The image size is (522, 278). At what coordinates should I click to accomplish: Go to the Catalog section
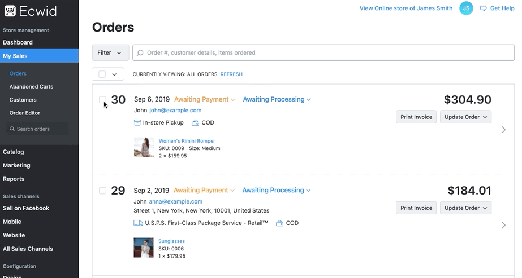[x=14, y=152]
